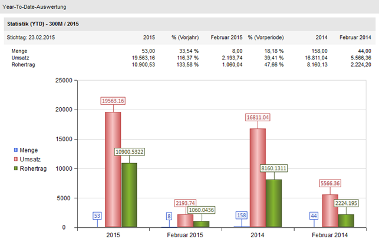Select the Umsatz bar for 2015

coord(113,170)
